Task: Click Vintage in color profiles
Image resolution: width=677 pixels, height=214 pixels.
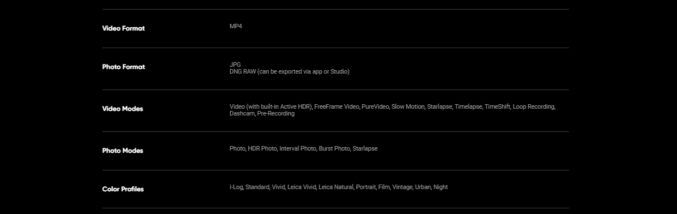Action: [x=402, y=187]
